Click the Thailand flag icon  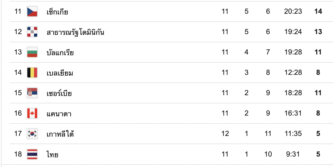click(32, 154)
